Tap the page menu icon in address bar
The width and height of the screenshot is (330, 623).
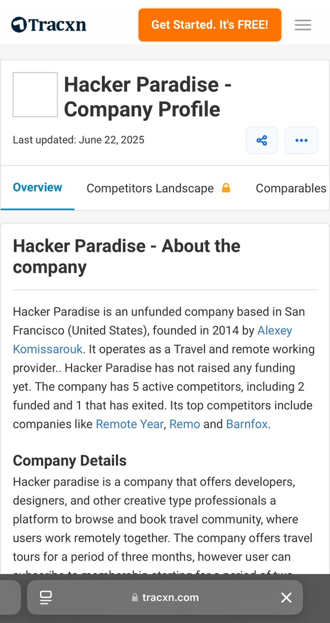coord(46,597)
